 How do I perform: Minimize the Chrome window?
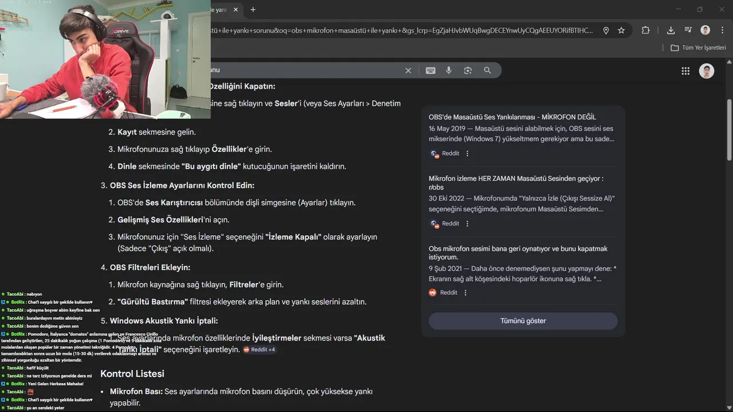679,10
